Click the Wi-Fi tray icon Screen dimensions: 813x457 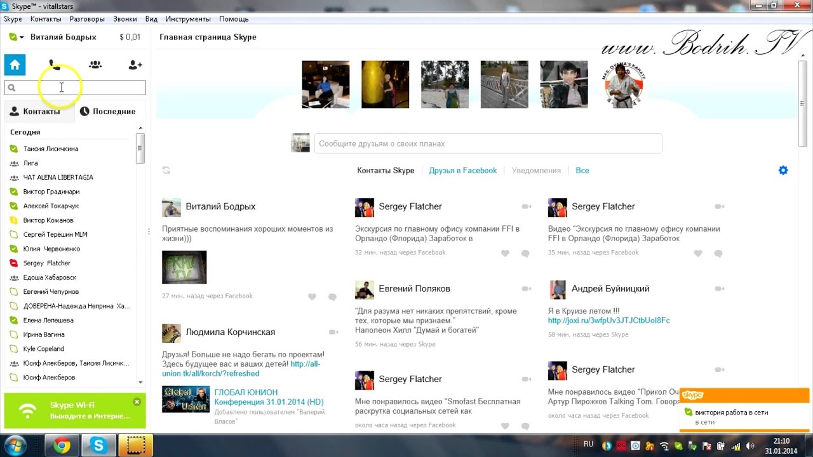click(x=664, y=446)
